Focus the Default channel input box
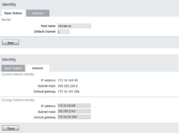 (x=63, y=32)
